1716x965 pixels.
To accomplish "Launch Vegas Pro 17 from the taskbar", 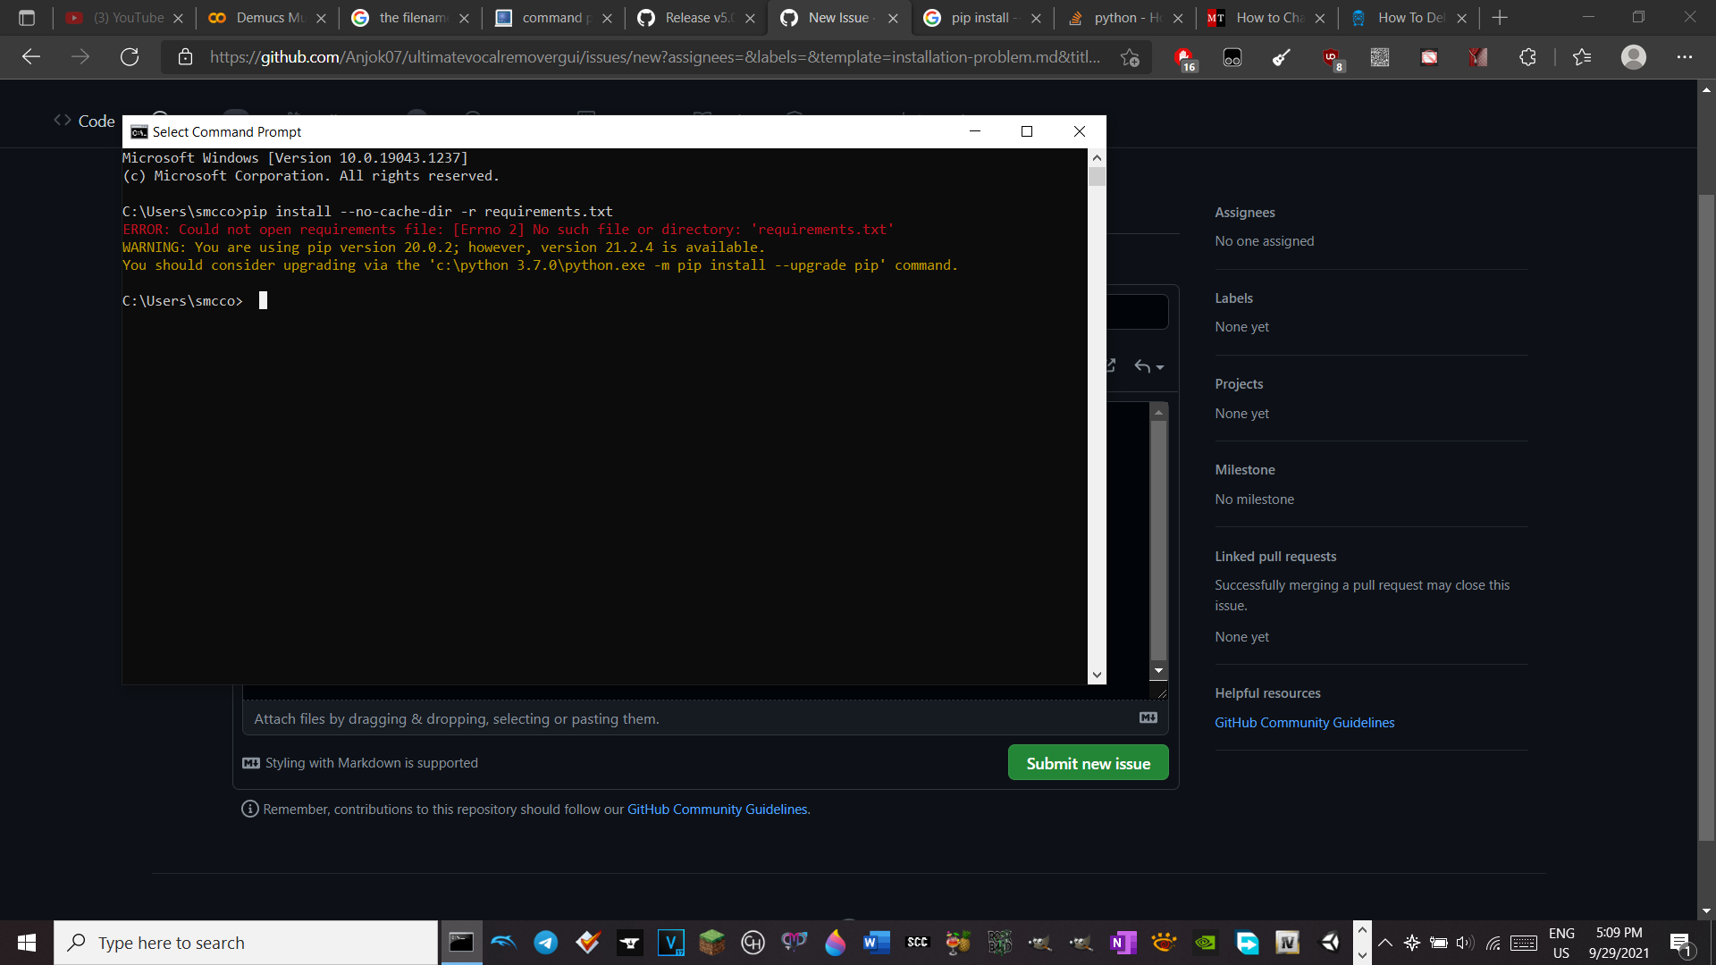I will (x=671, y=942).
